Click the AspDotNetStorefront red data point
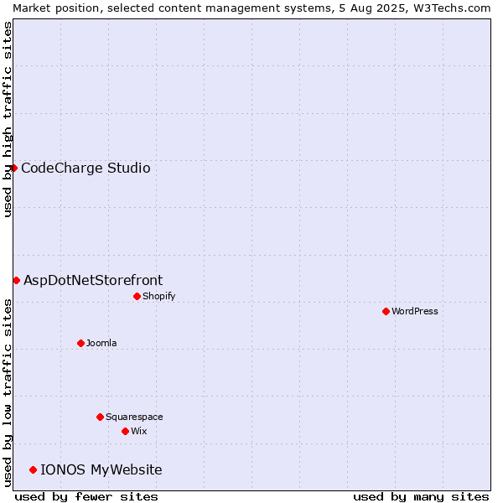The width and height of the screenshot is (503, 503). (x=17, y=281)
